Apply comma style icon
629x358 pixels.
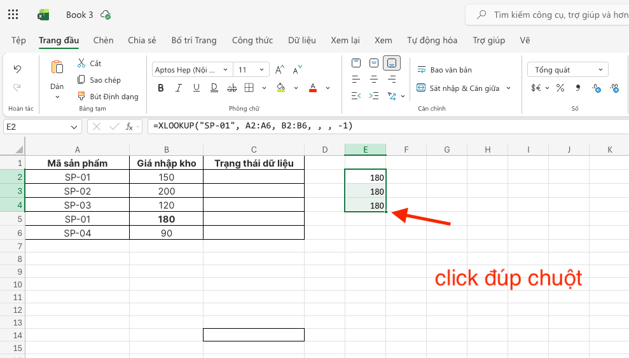point(578,88)
